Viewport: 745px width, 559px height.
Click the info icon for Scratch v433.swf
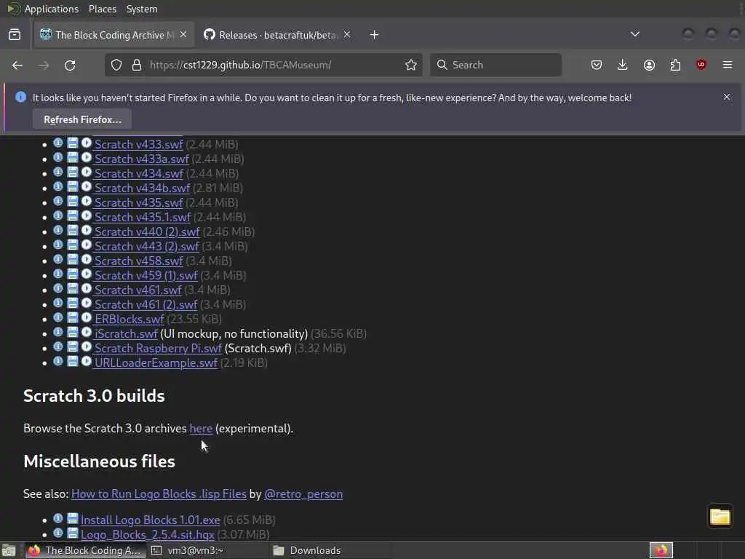pyautogui.click(x=58, y=143)
